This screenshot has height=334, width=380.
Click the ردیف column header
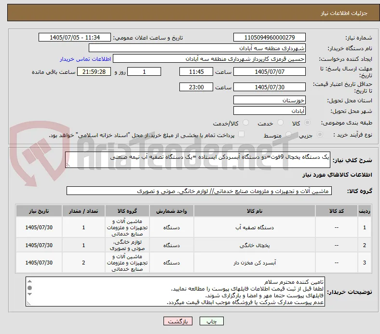tap(364, 211)
